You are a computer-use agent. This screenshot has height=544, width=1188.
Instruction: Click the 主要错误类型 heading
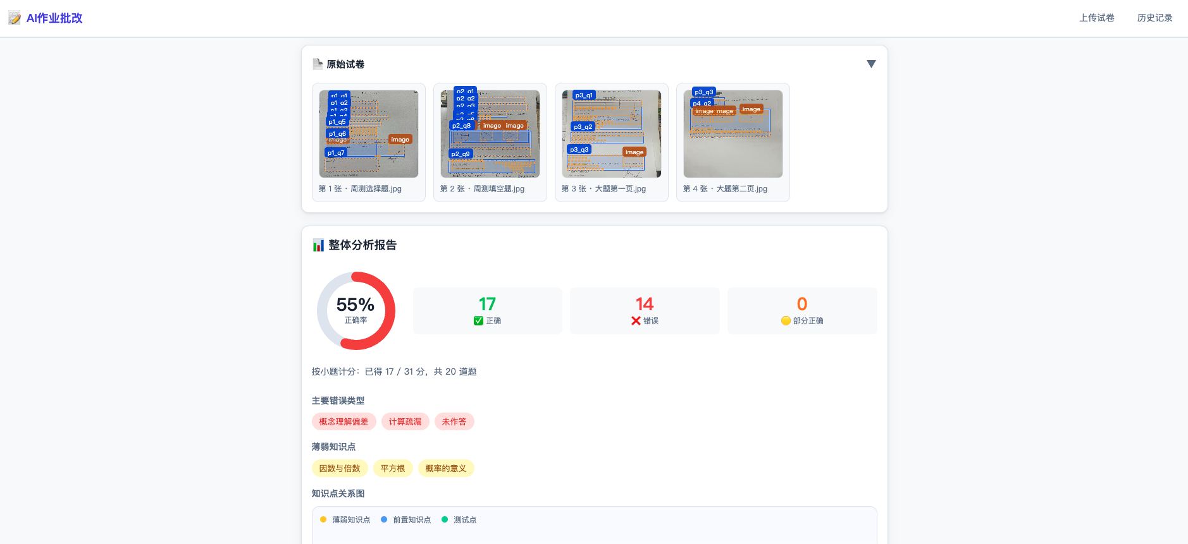[x=338, y=401]
